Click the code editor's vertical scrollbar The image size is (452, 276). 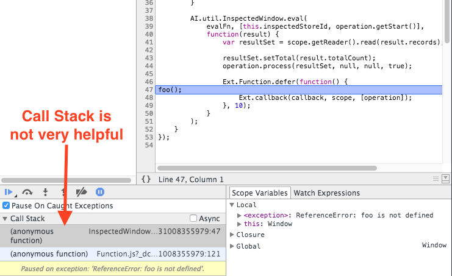pos(447,21)
